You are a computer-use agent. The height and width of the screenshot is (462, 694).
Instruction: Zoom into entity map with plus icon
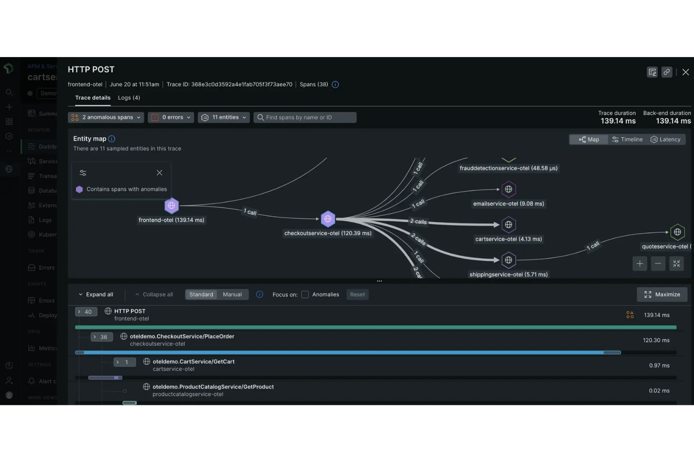point(640,264)
